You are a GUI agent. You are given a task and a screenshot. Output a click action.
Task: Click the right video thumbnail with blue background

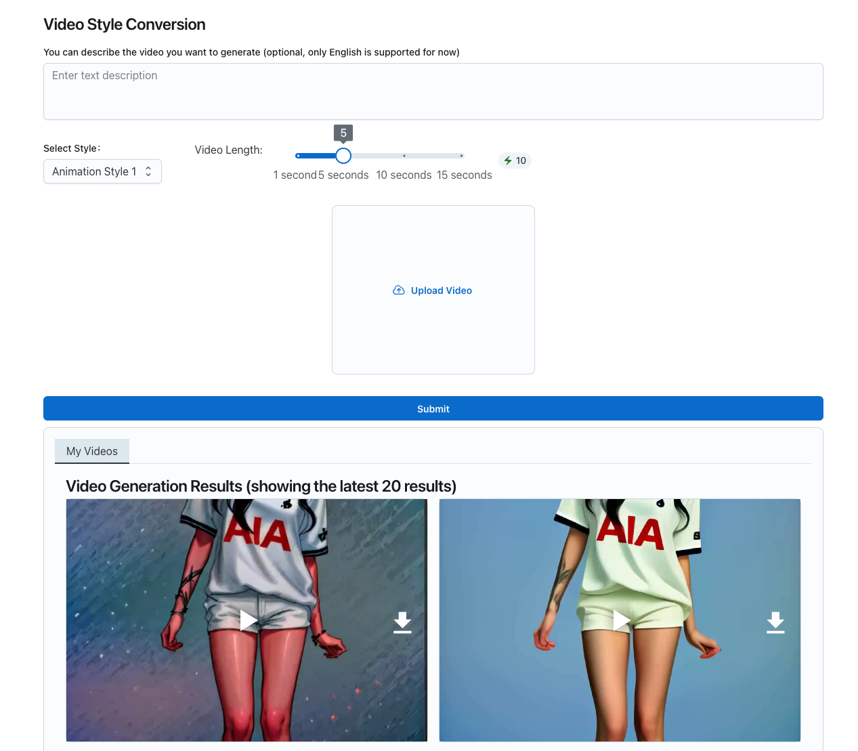pyautogui.click(x=620, y=620)
